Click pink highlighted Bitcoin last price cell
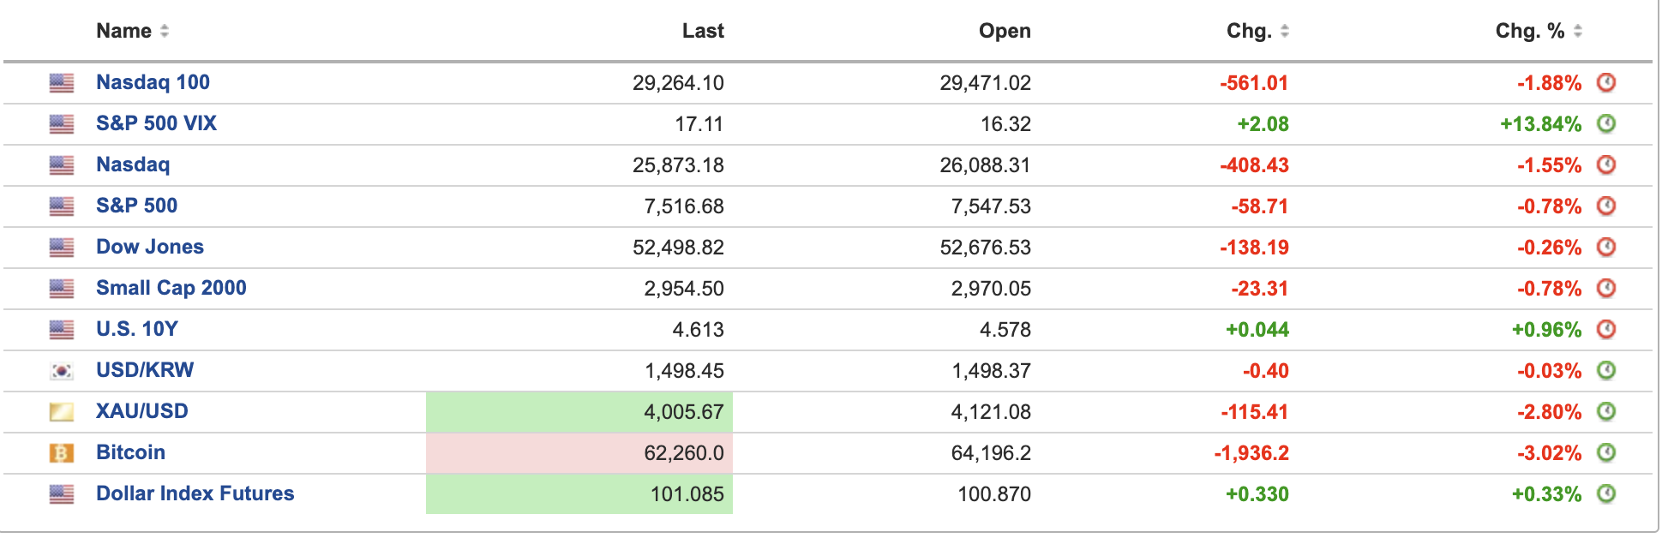 579,453
